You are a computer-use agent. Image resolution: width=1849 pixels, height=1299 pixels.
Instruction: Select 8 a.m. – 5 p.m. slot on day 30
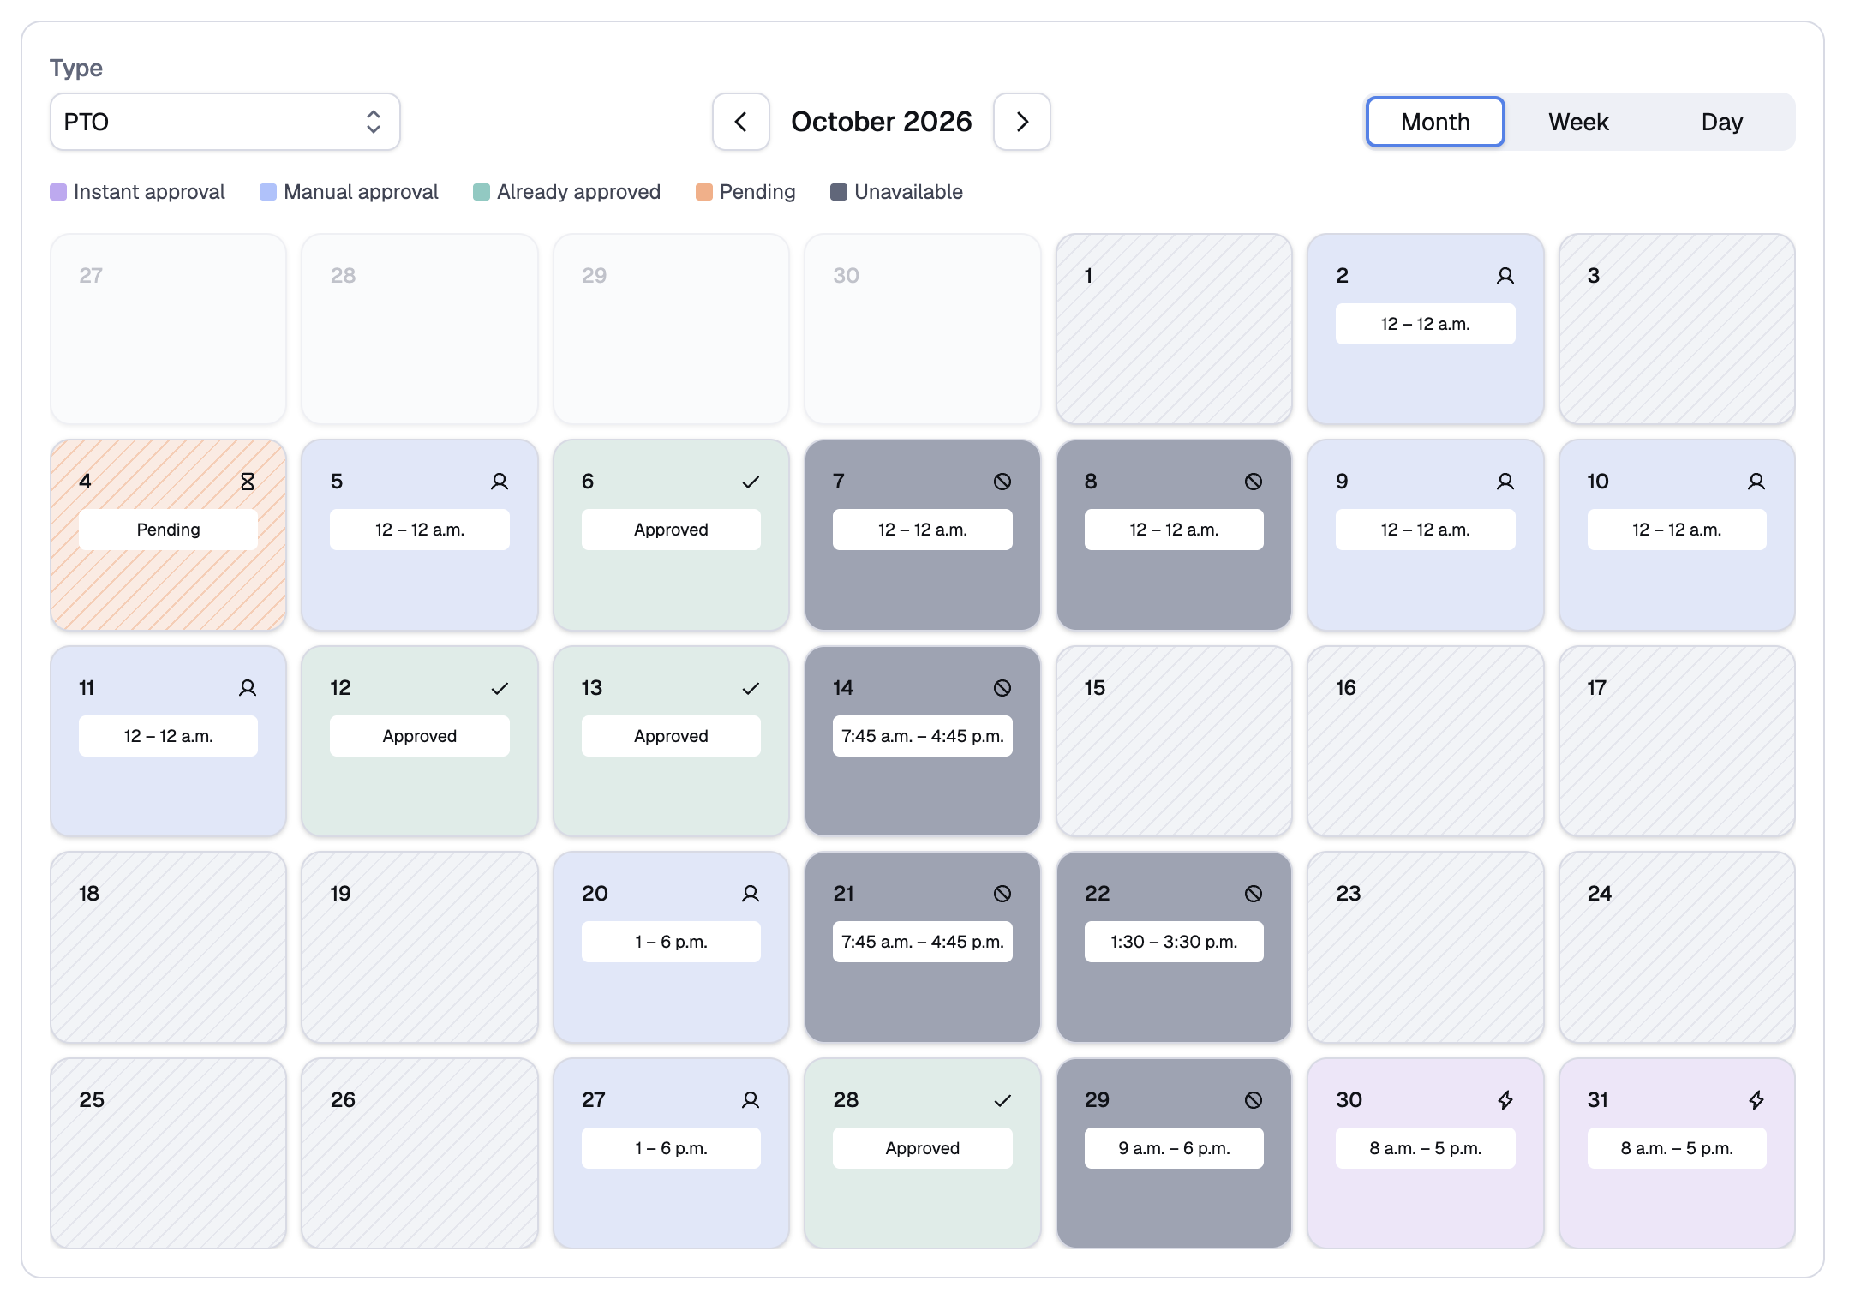click(1425, 1148)
